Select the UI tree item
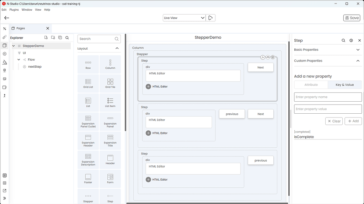 tap(25, 53)
